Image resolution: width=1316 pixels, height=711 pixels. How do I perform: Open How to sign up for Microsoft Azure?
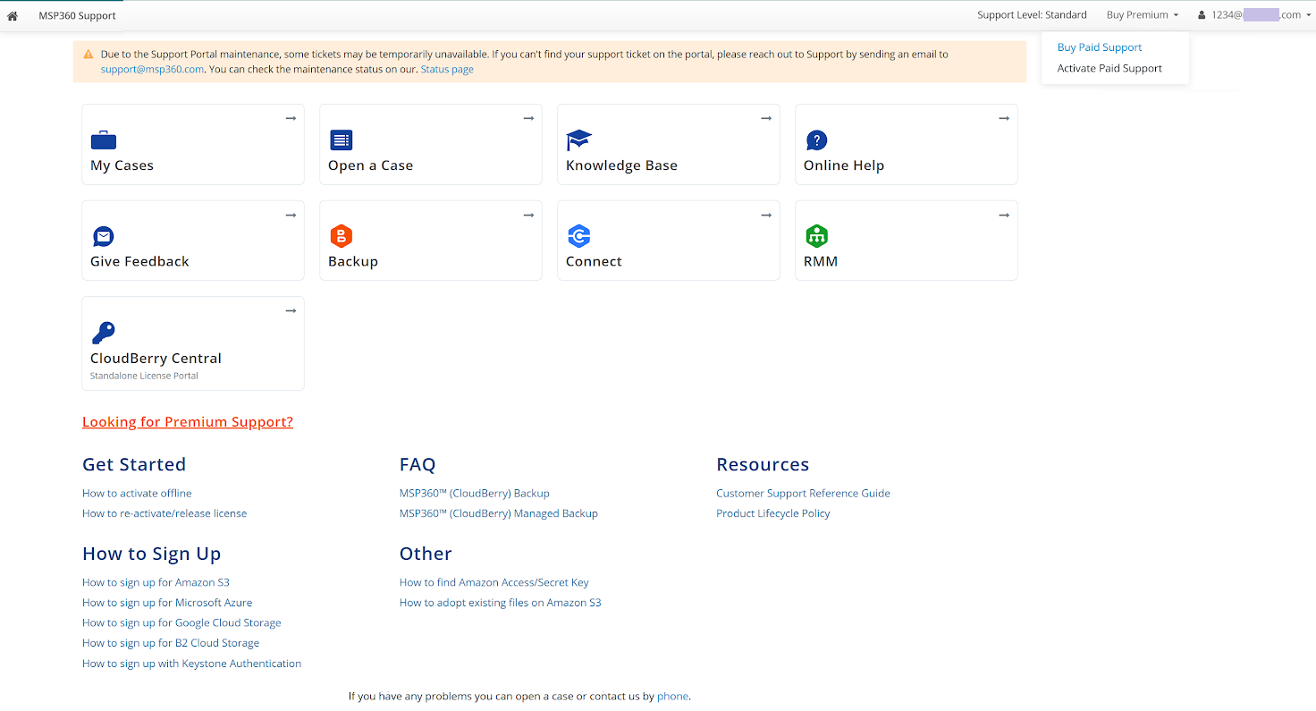[167, 603]
